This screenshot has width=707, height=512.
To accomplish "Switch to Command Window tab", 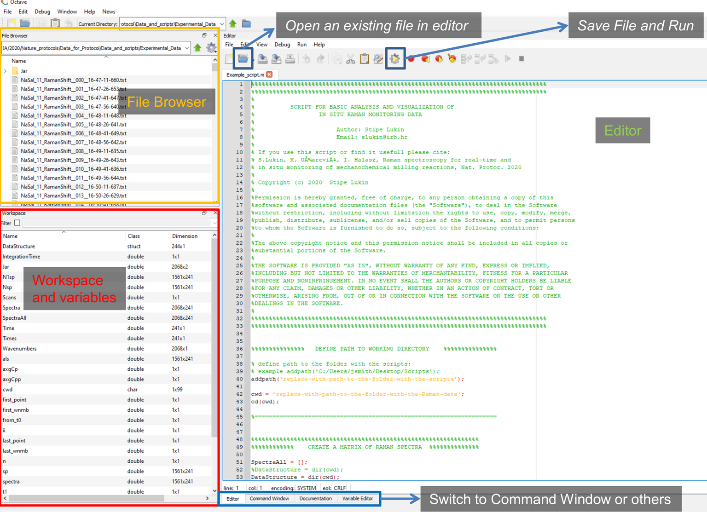I will tap(269, 499).
